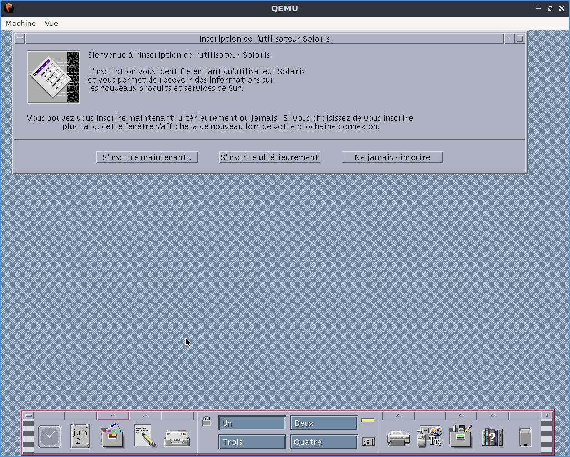Switch to workspace Quatre
The width and height of the screenshot is (570, 457).
click(x=323, y=442)
